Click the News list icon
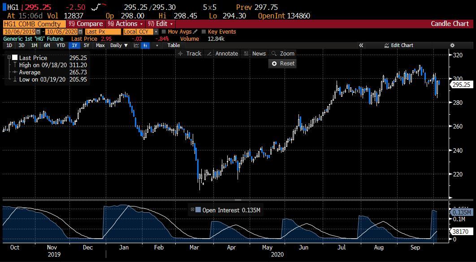The image size is (476, 262). [x=247, y=54]
